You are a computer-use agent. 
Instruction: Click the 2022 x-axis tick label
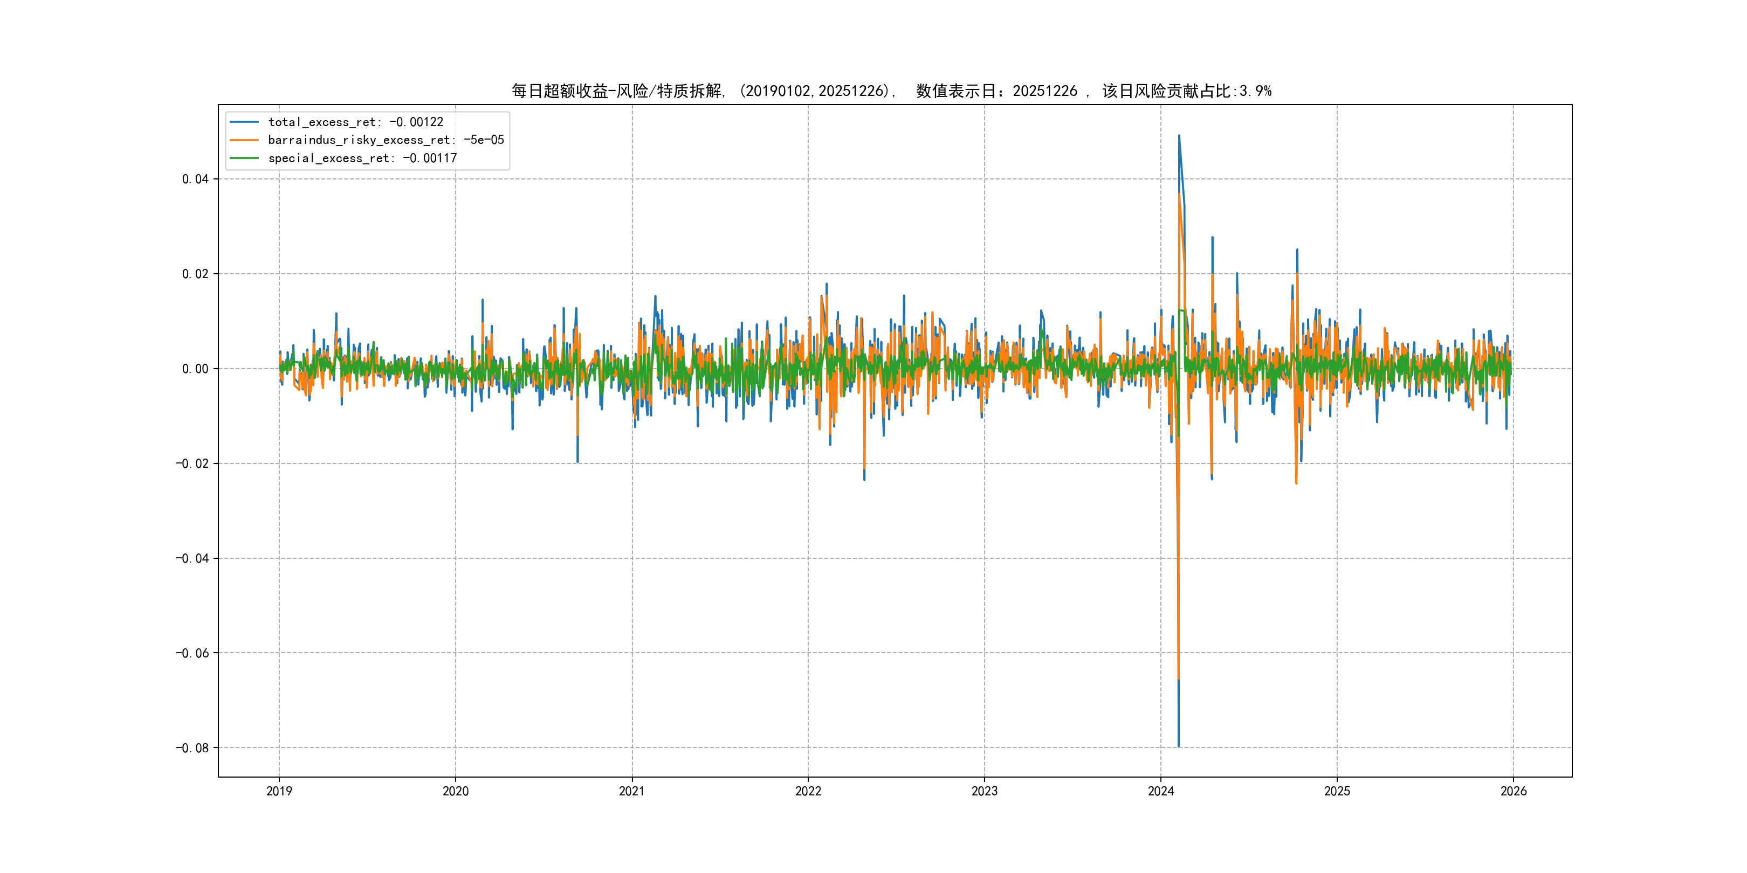click(808, 791)
